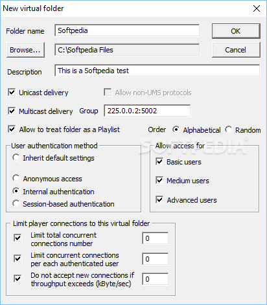This screenshot has width=267, height=305.
Task: Click the Description label
Action: click(25, 72)
